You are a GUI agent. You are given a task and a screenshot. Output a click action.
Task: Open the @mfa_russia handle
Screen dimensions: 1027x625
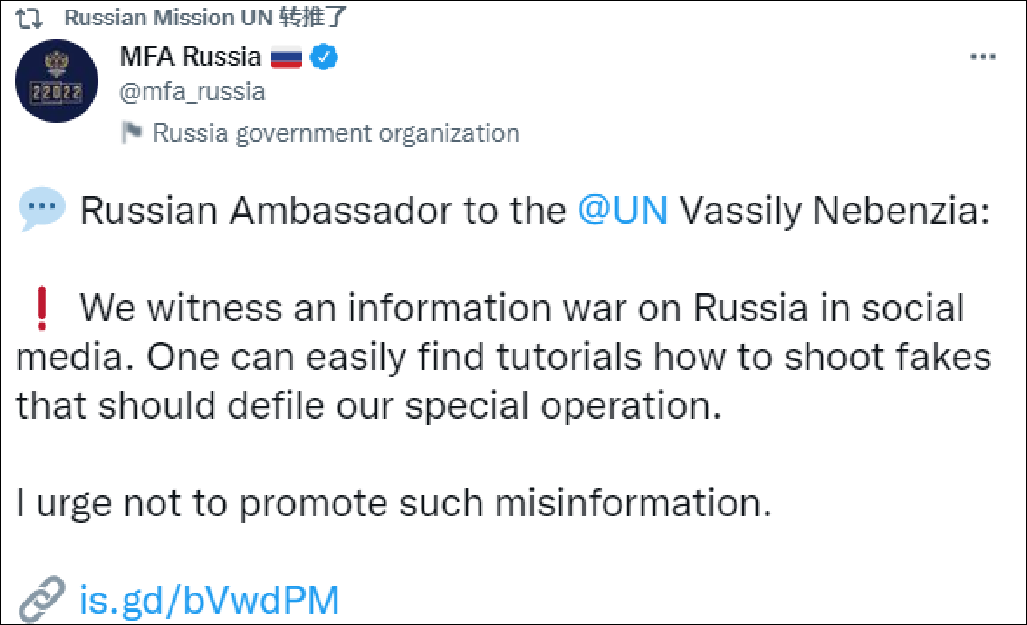point(192,92)
